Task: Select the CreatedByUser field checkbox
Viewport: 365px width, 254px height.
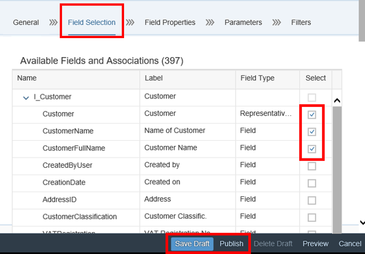Action: click(x=312, y=166)
